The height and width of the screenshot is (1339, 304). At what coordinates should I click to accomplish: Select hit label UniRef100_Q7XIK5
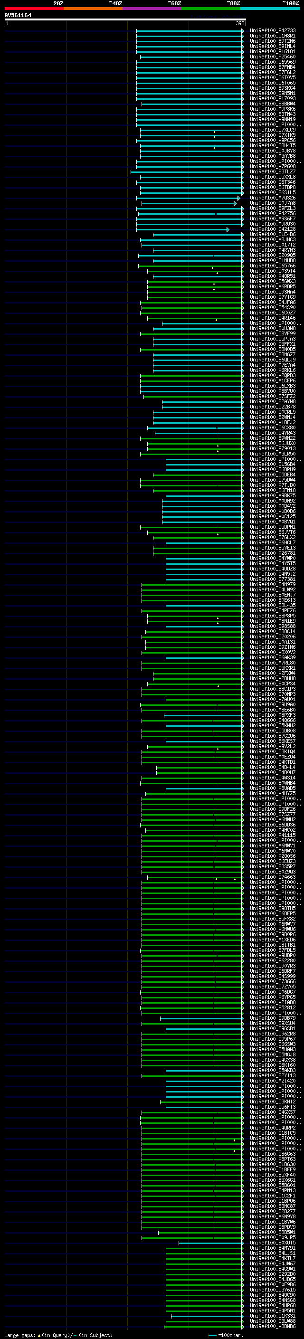[272, 135]
